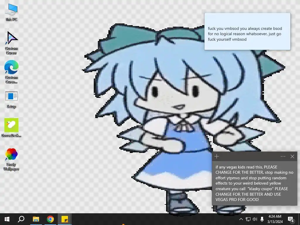The height and width of the screenshot is (225, 300).
Task: Open the Action Center notifications icon
Action: tap(291, 219)
